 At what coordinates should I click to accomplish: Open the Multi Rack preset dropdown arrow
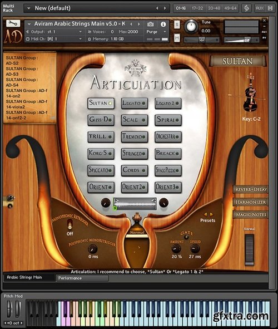tap(29, 8)
